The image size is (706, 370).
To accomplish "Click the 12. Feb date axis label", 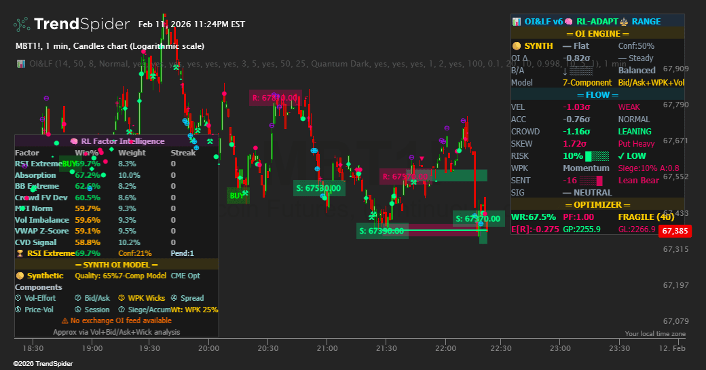I will (x=672, y=348).
